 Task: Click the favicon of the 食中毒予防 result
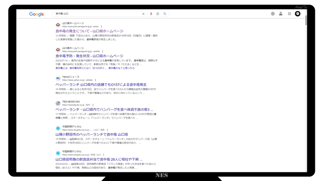(58, 50)
